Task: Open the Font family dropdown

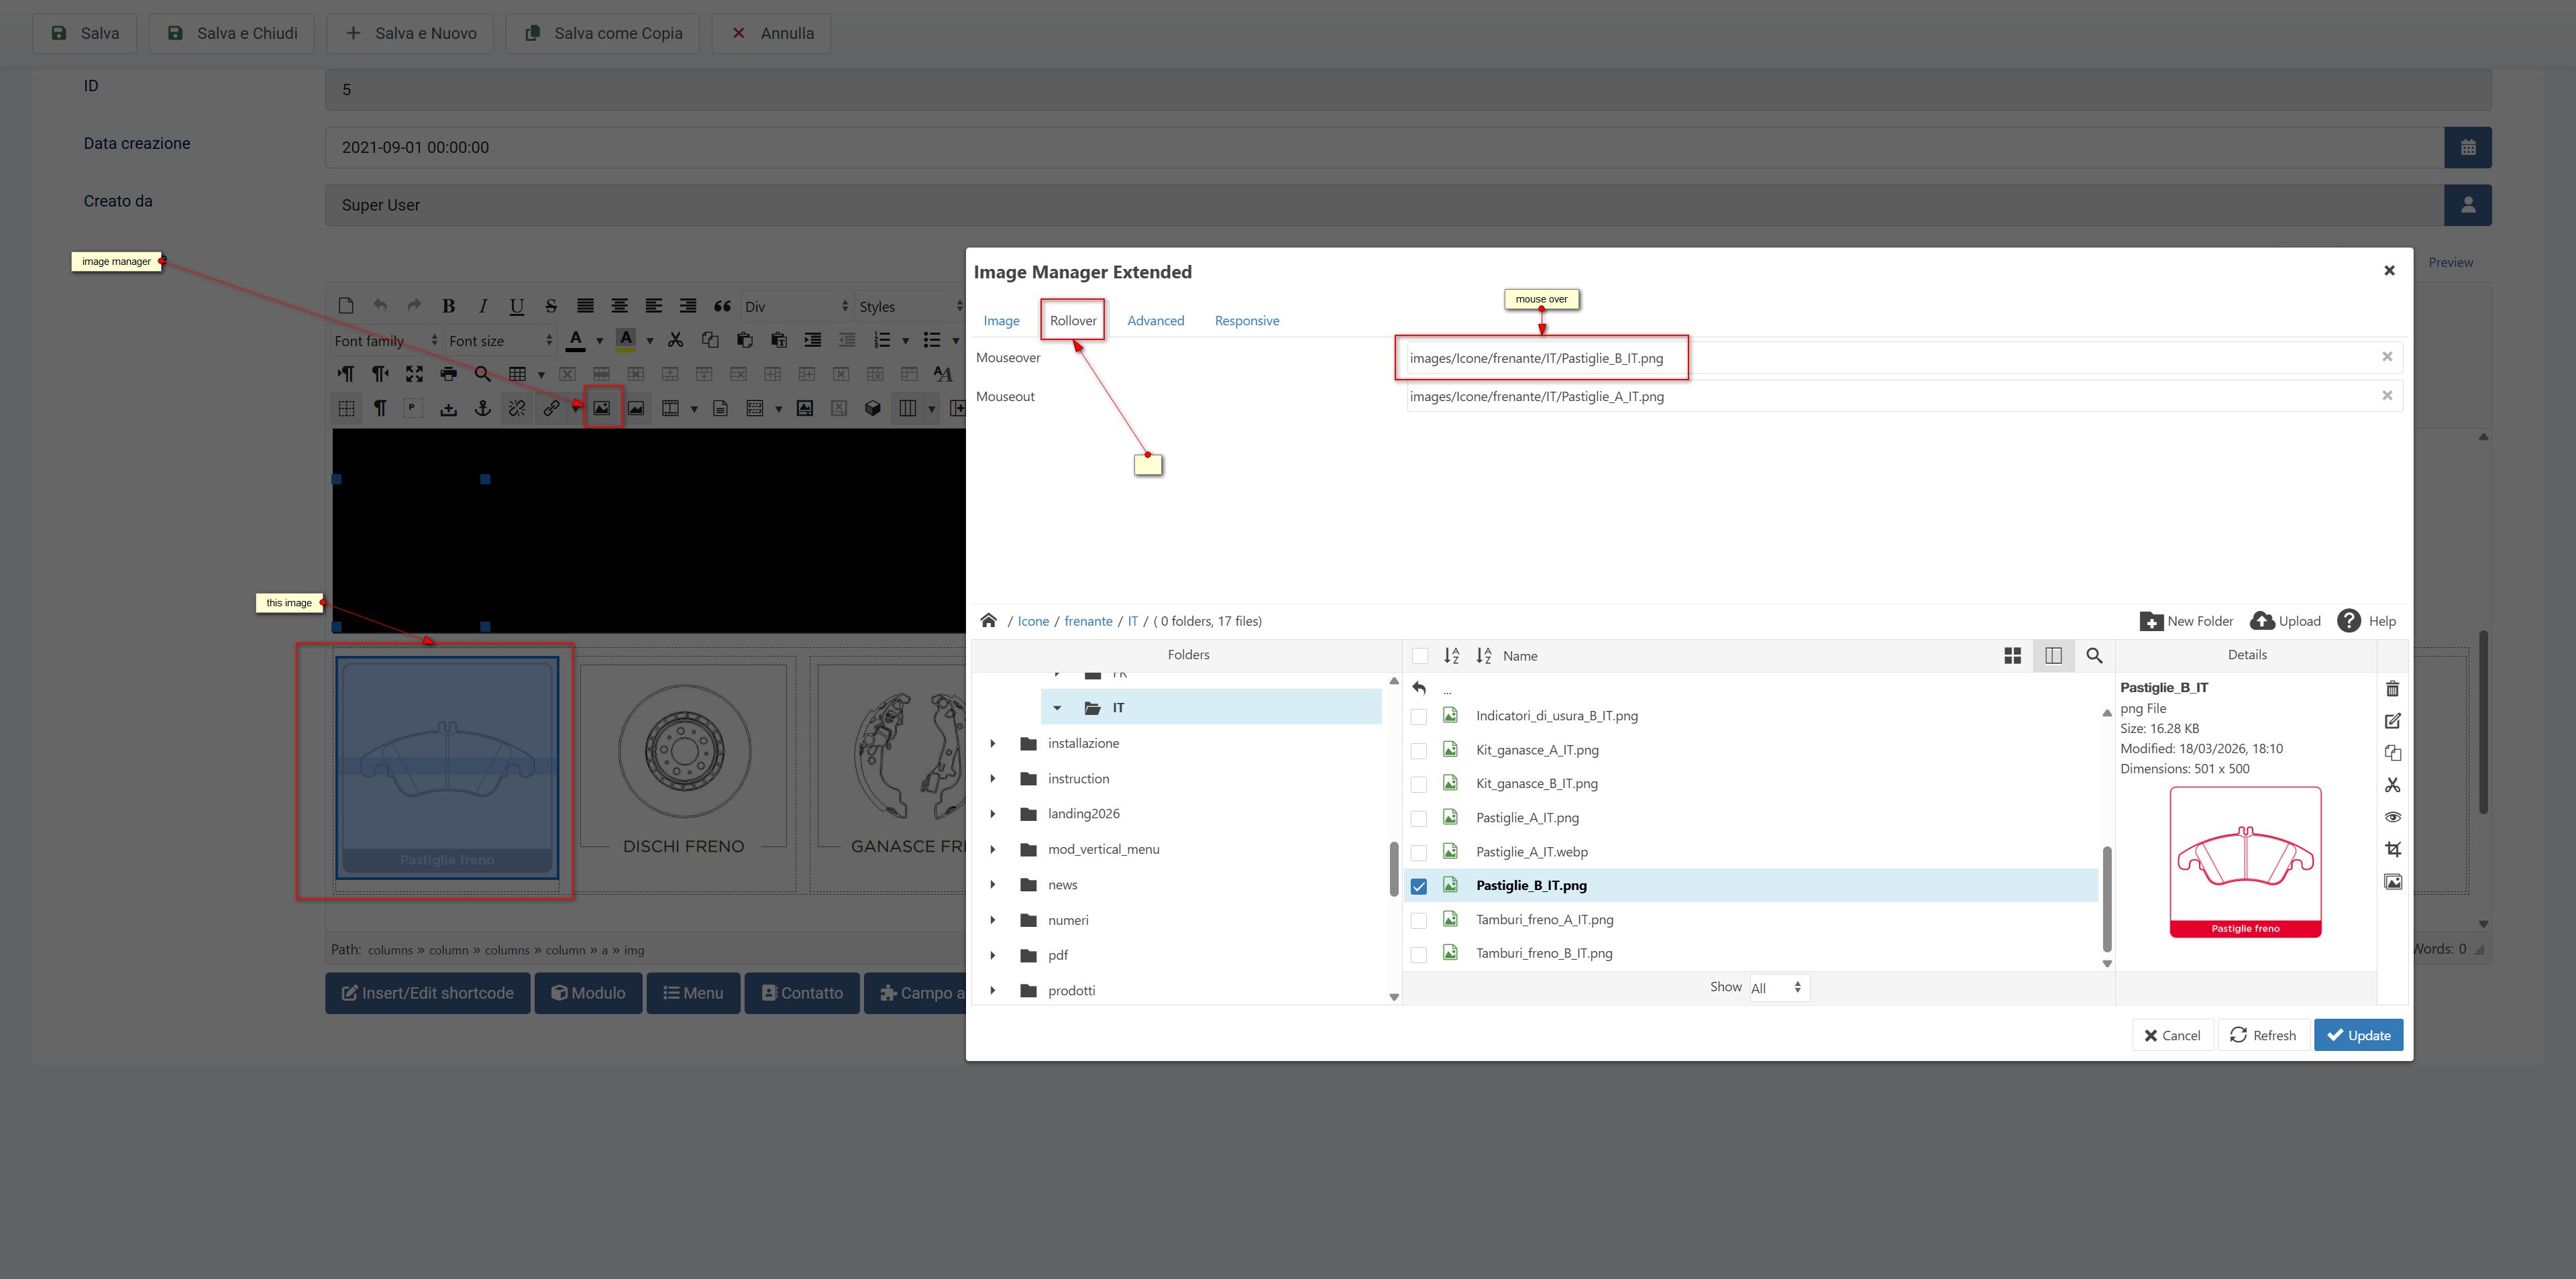Action: [x=385, y=341]
